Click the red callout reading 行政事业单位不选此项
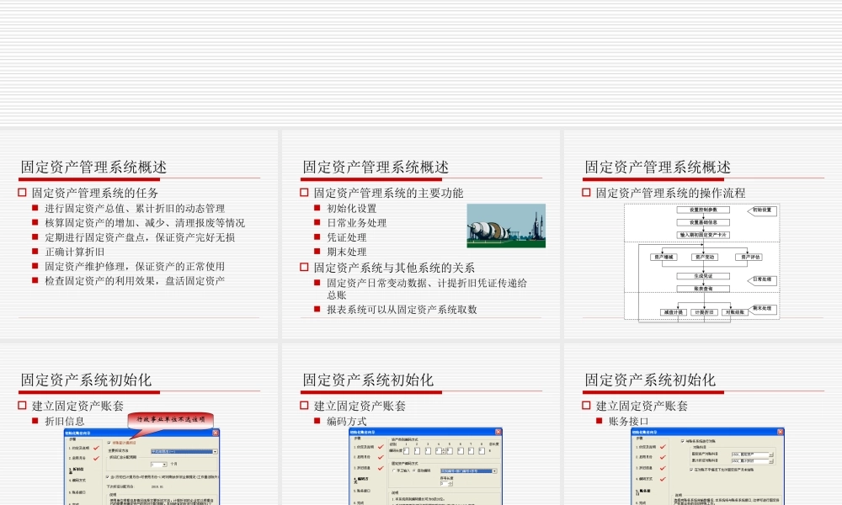The image size is (842, 505). tap(169, 418)
